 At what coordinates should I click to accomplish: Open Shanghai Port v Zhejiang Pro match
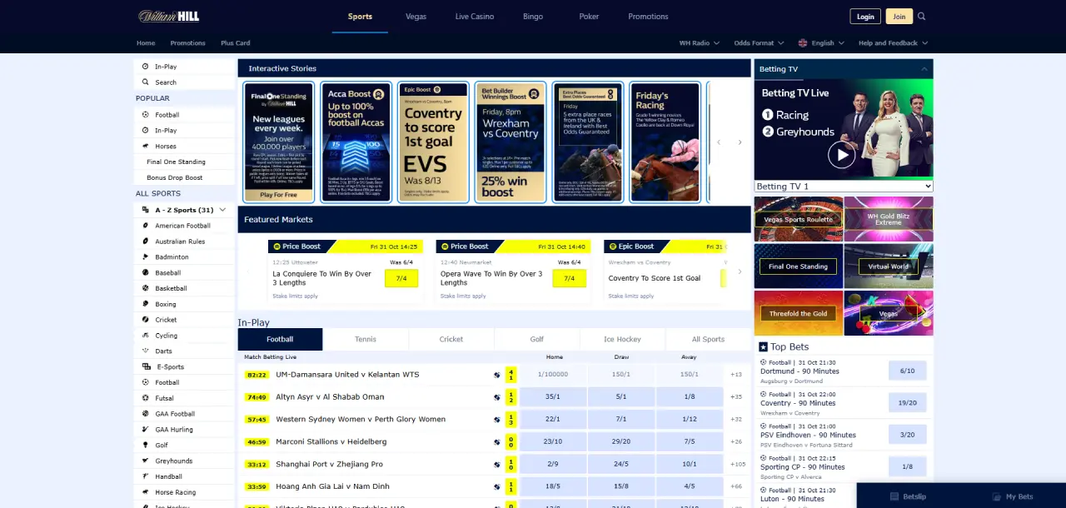click(329, 465)
